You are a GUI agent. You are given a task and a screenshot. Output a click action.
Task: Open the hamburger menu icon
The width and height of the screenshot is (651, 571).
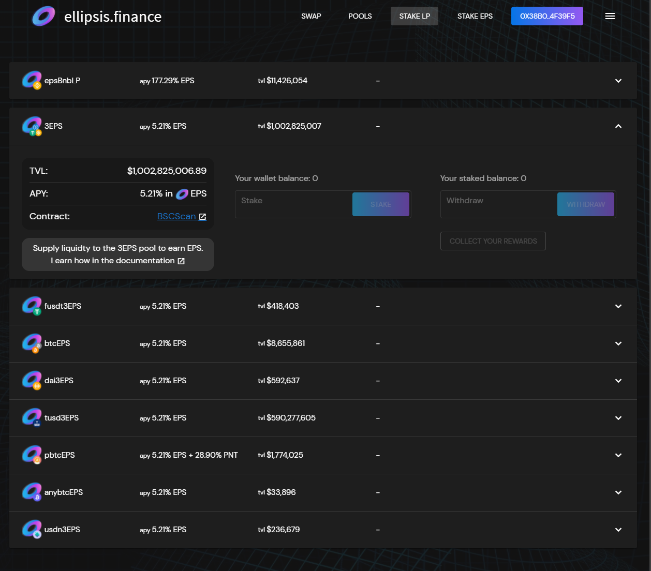[x=610, y=16]
